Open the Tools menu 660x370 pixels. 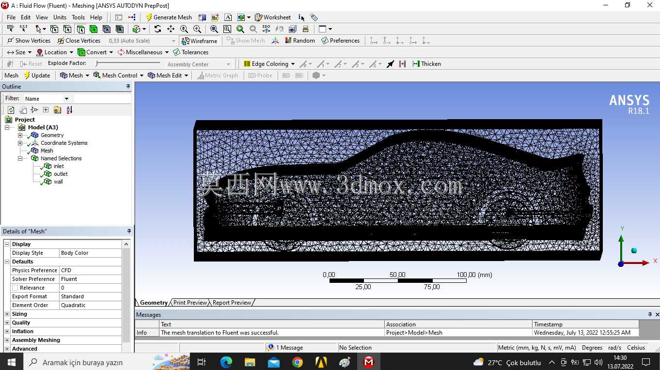78,17
